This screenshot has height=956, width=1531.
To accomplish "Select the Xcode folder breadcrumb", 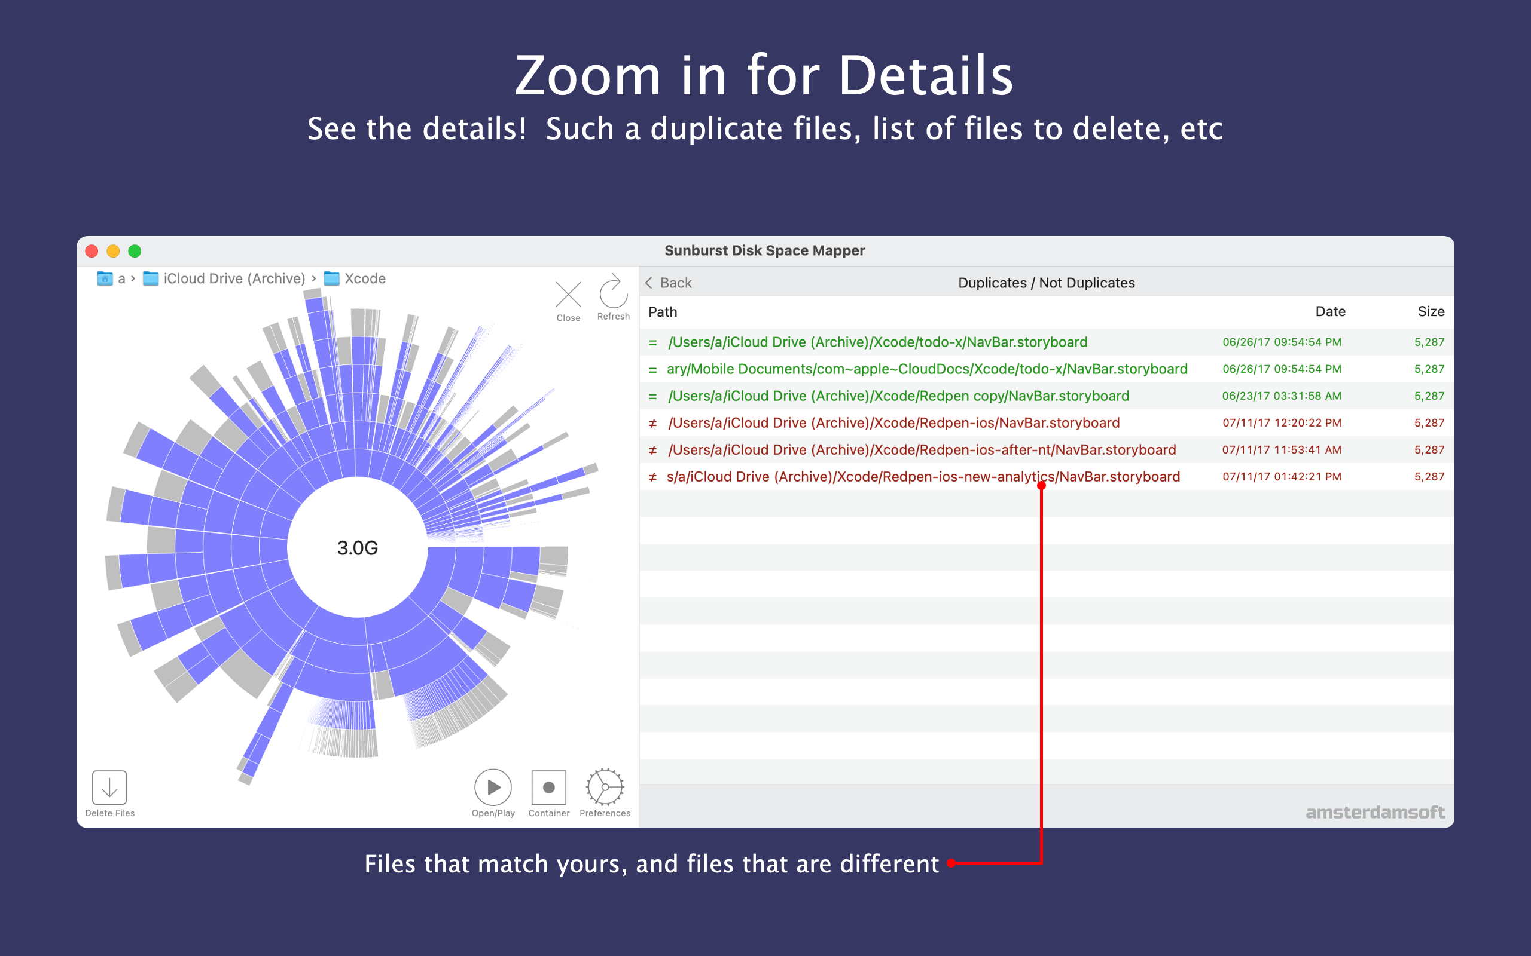I will (x=355, y=279).
